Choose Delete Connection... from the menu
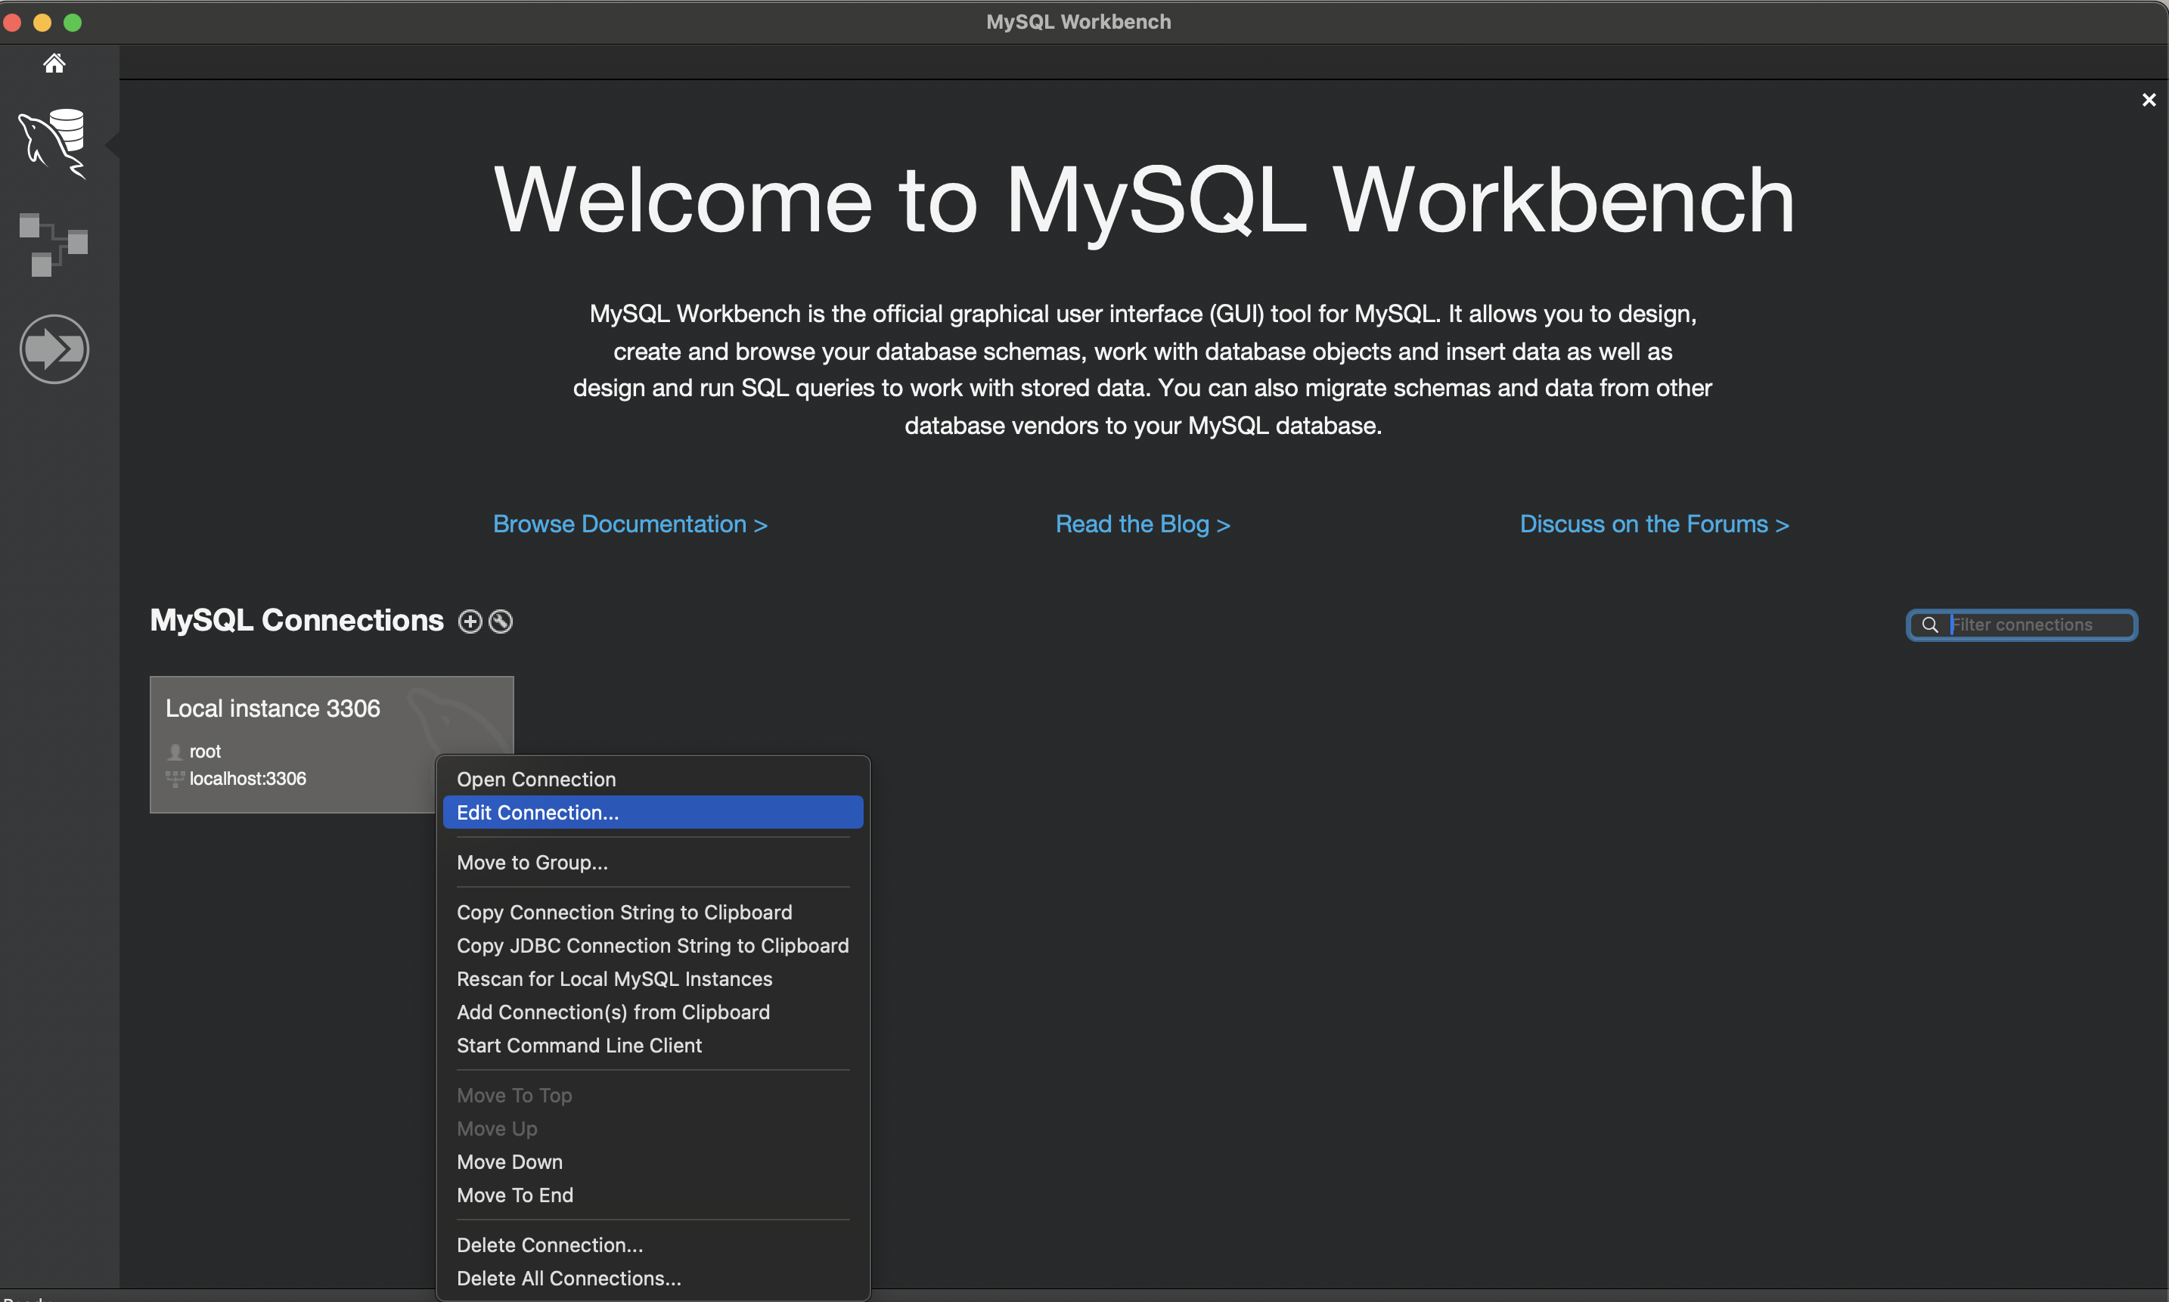 (653, 1246)
